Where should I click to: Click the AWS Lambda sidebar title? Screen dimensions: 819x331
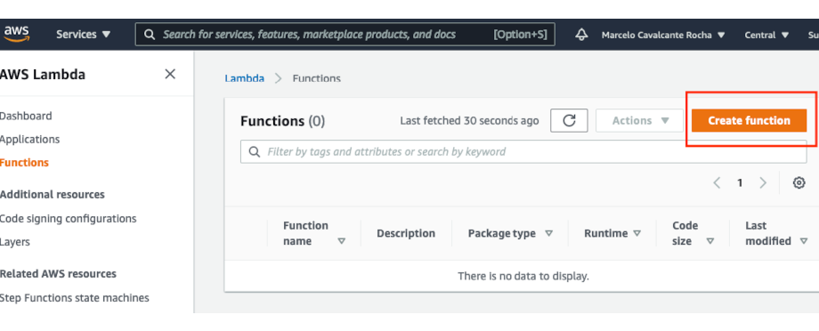43,75
